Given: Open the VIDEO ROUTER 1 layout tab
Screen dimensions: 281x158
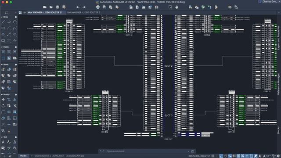Looking at the screenshot, I should click(43, 156).
